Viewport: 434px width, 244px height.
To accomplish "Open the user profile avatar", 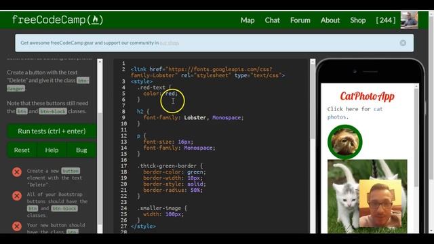I will 409,20.
